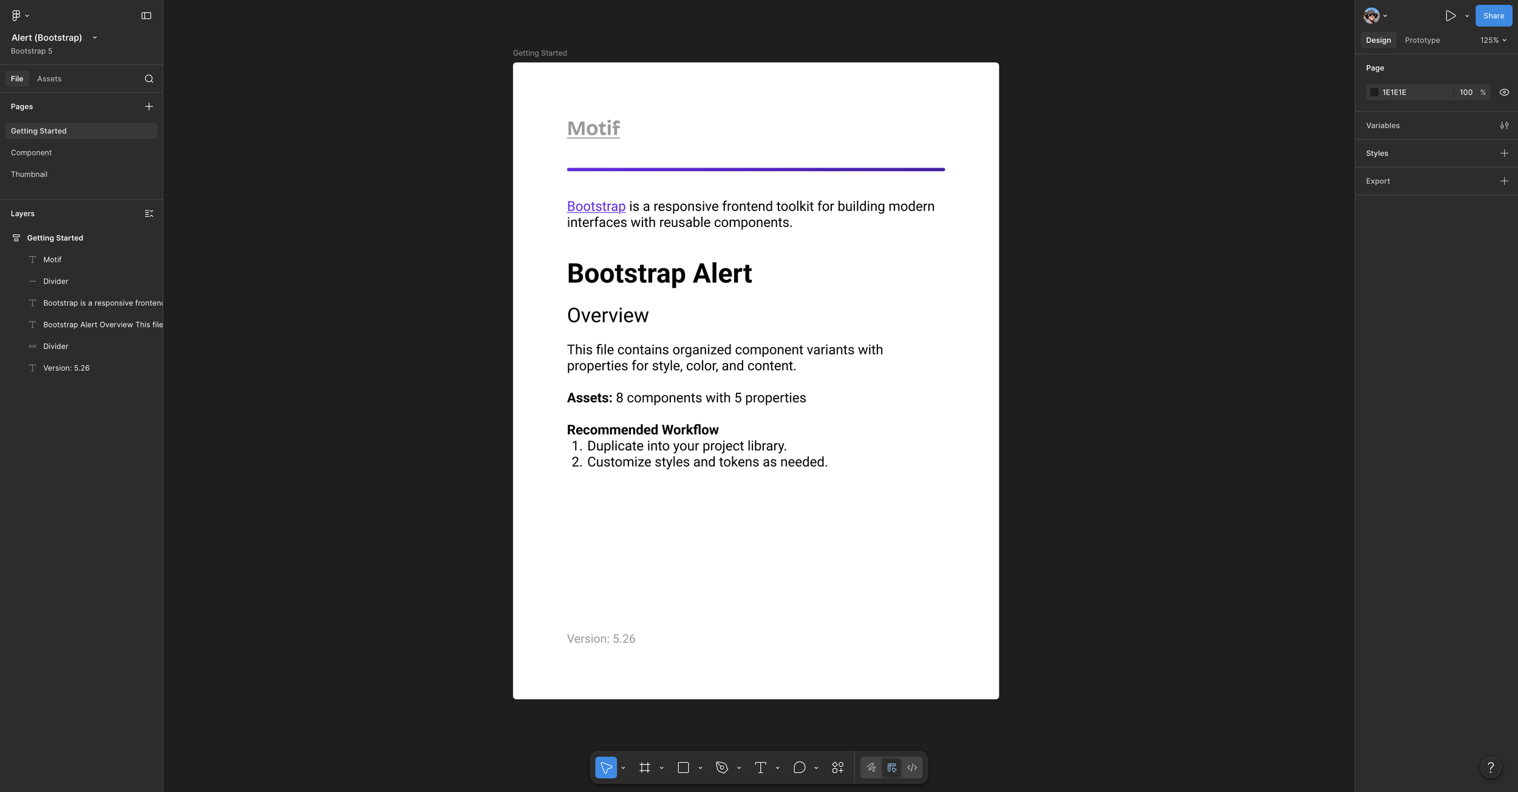Screen dimensions: 1518x792
Task: Search the file with magnifier icon
Action: [x=149, y=79]
